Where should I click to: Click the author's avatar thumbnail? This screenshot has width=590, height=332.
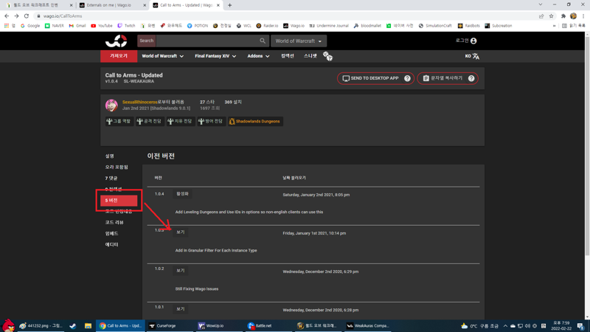111,105
